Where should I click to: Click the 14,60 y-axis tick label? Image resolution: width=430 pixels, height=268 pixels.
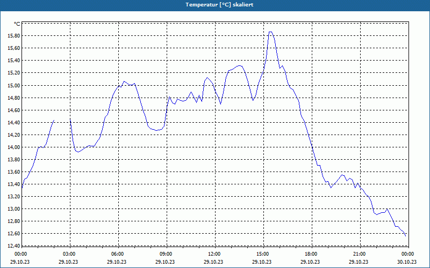13,110
